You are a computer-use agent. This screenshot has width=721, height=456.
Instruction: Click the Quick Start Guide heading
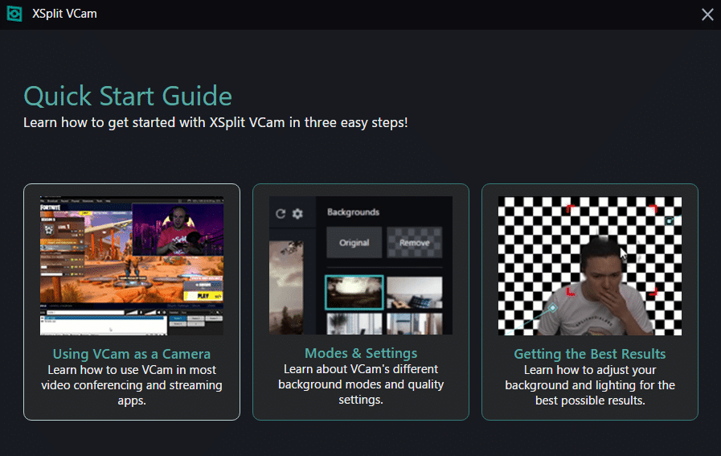(x=128, y=97)
